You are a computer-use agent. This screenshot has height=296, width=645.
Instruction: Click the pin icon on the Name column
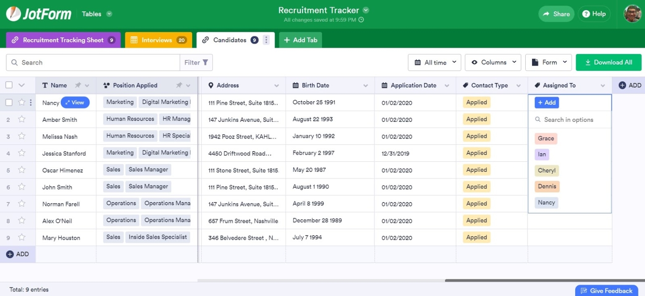point(77,85)
